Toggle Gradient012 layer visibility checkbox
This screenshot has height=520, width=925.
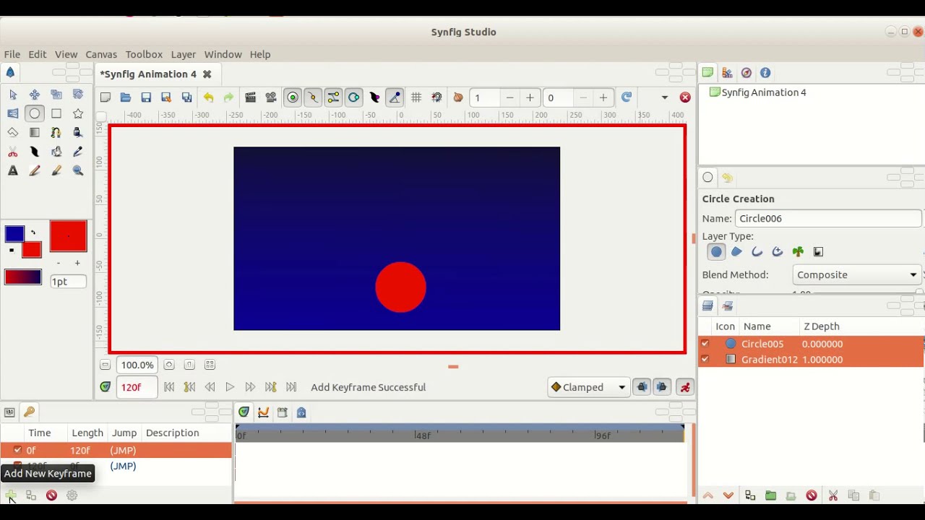click(x=705, y=359)
